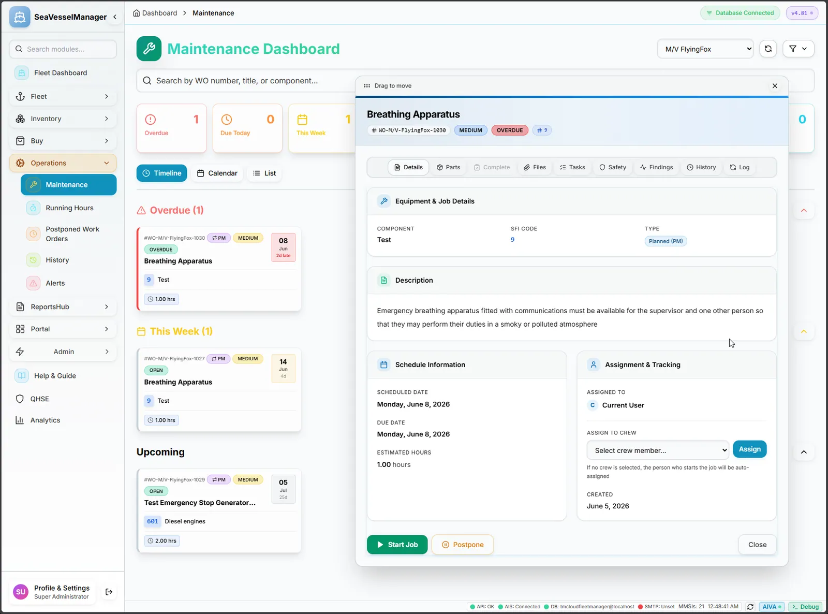This screenshot has width=828, height=614.
Task: Open Postponed Work Orders page
Action: pyautogui.click(x=68, y=234)
